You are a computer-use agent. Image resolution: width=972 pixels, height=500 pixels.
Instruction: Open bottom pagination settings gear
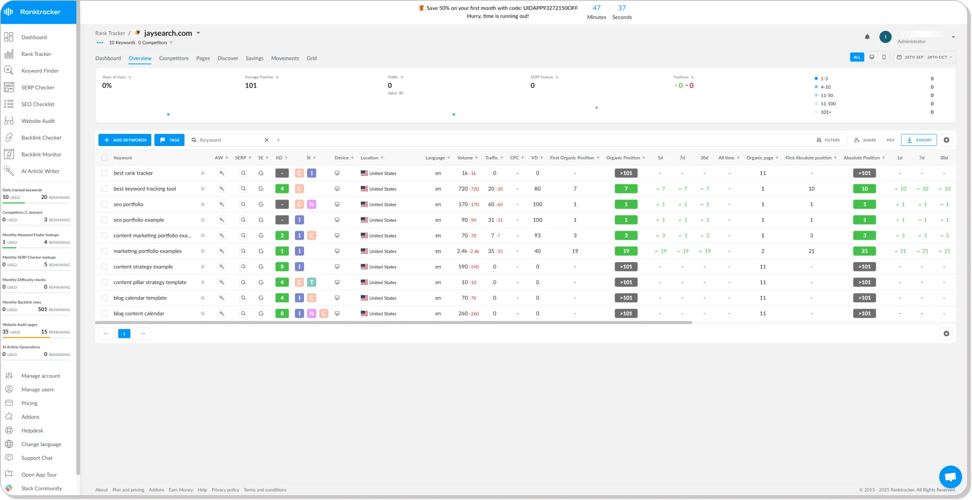tap(946, 333)
